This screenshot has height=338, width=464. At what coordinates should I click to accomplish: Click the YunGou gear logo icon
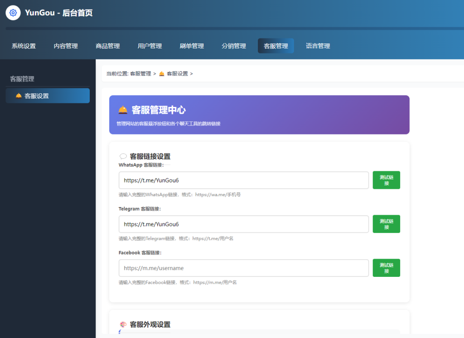pyautogui.click(x=13, y=13)
